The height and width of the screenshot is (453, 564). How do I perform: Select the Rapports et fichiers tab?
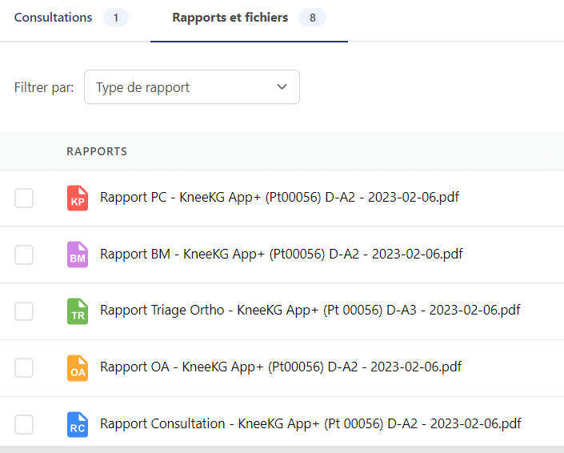point(230,18)
